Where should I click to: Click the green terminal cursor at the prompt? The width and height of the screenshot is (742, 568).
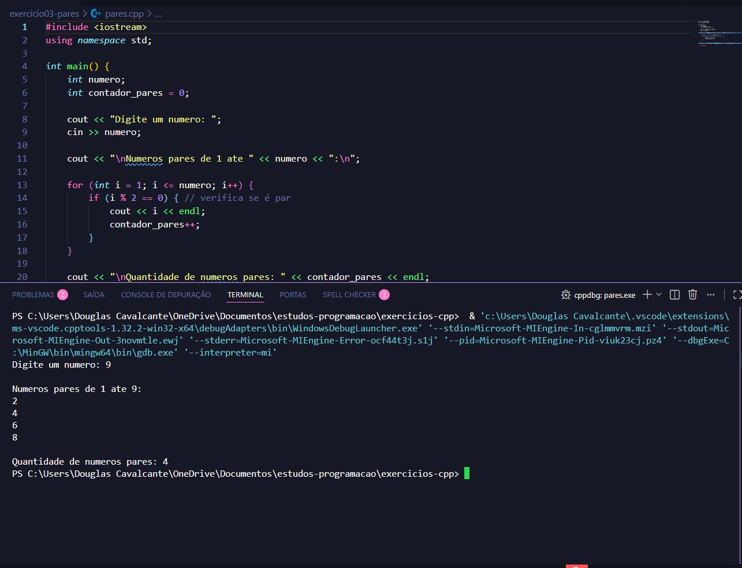click(467, 473)
